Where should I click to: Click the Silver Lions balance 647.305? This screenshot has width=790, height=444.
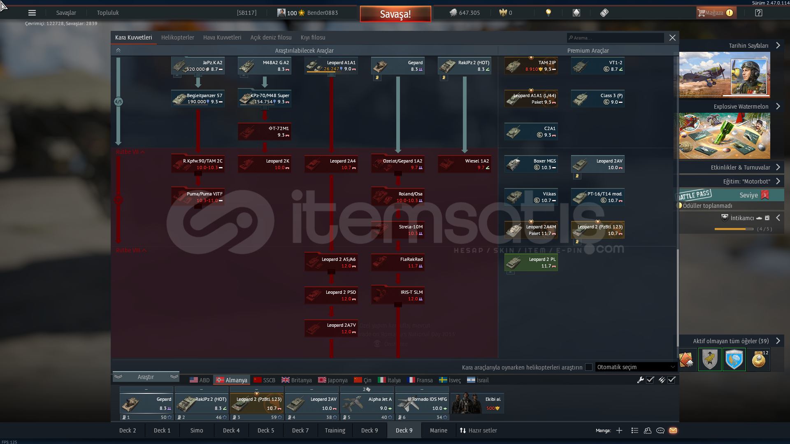pos(465,13)
